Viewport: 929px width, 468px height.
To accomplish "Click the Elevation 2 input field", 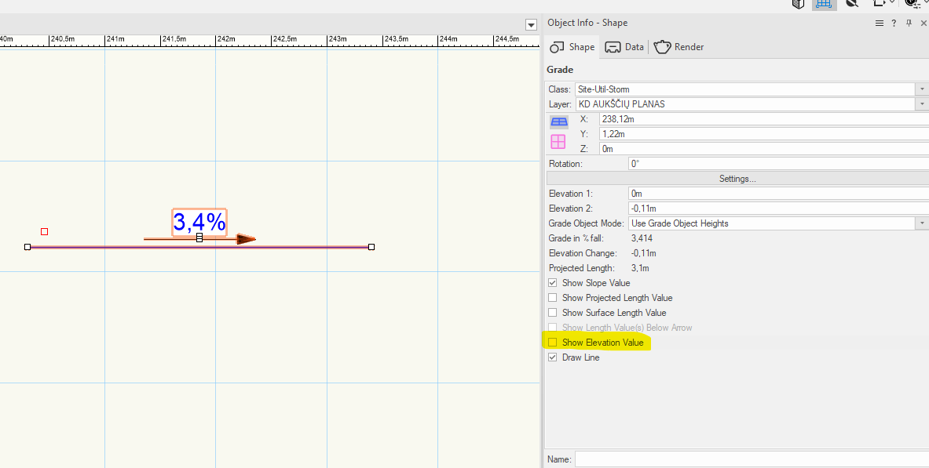I will coord(777,209).
